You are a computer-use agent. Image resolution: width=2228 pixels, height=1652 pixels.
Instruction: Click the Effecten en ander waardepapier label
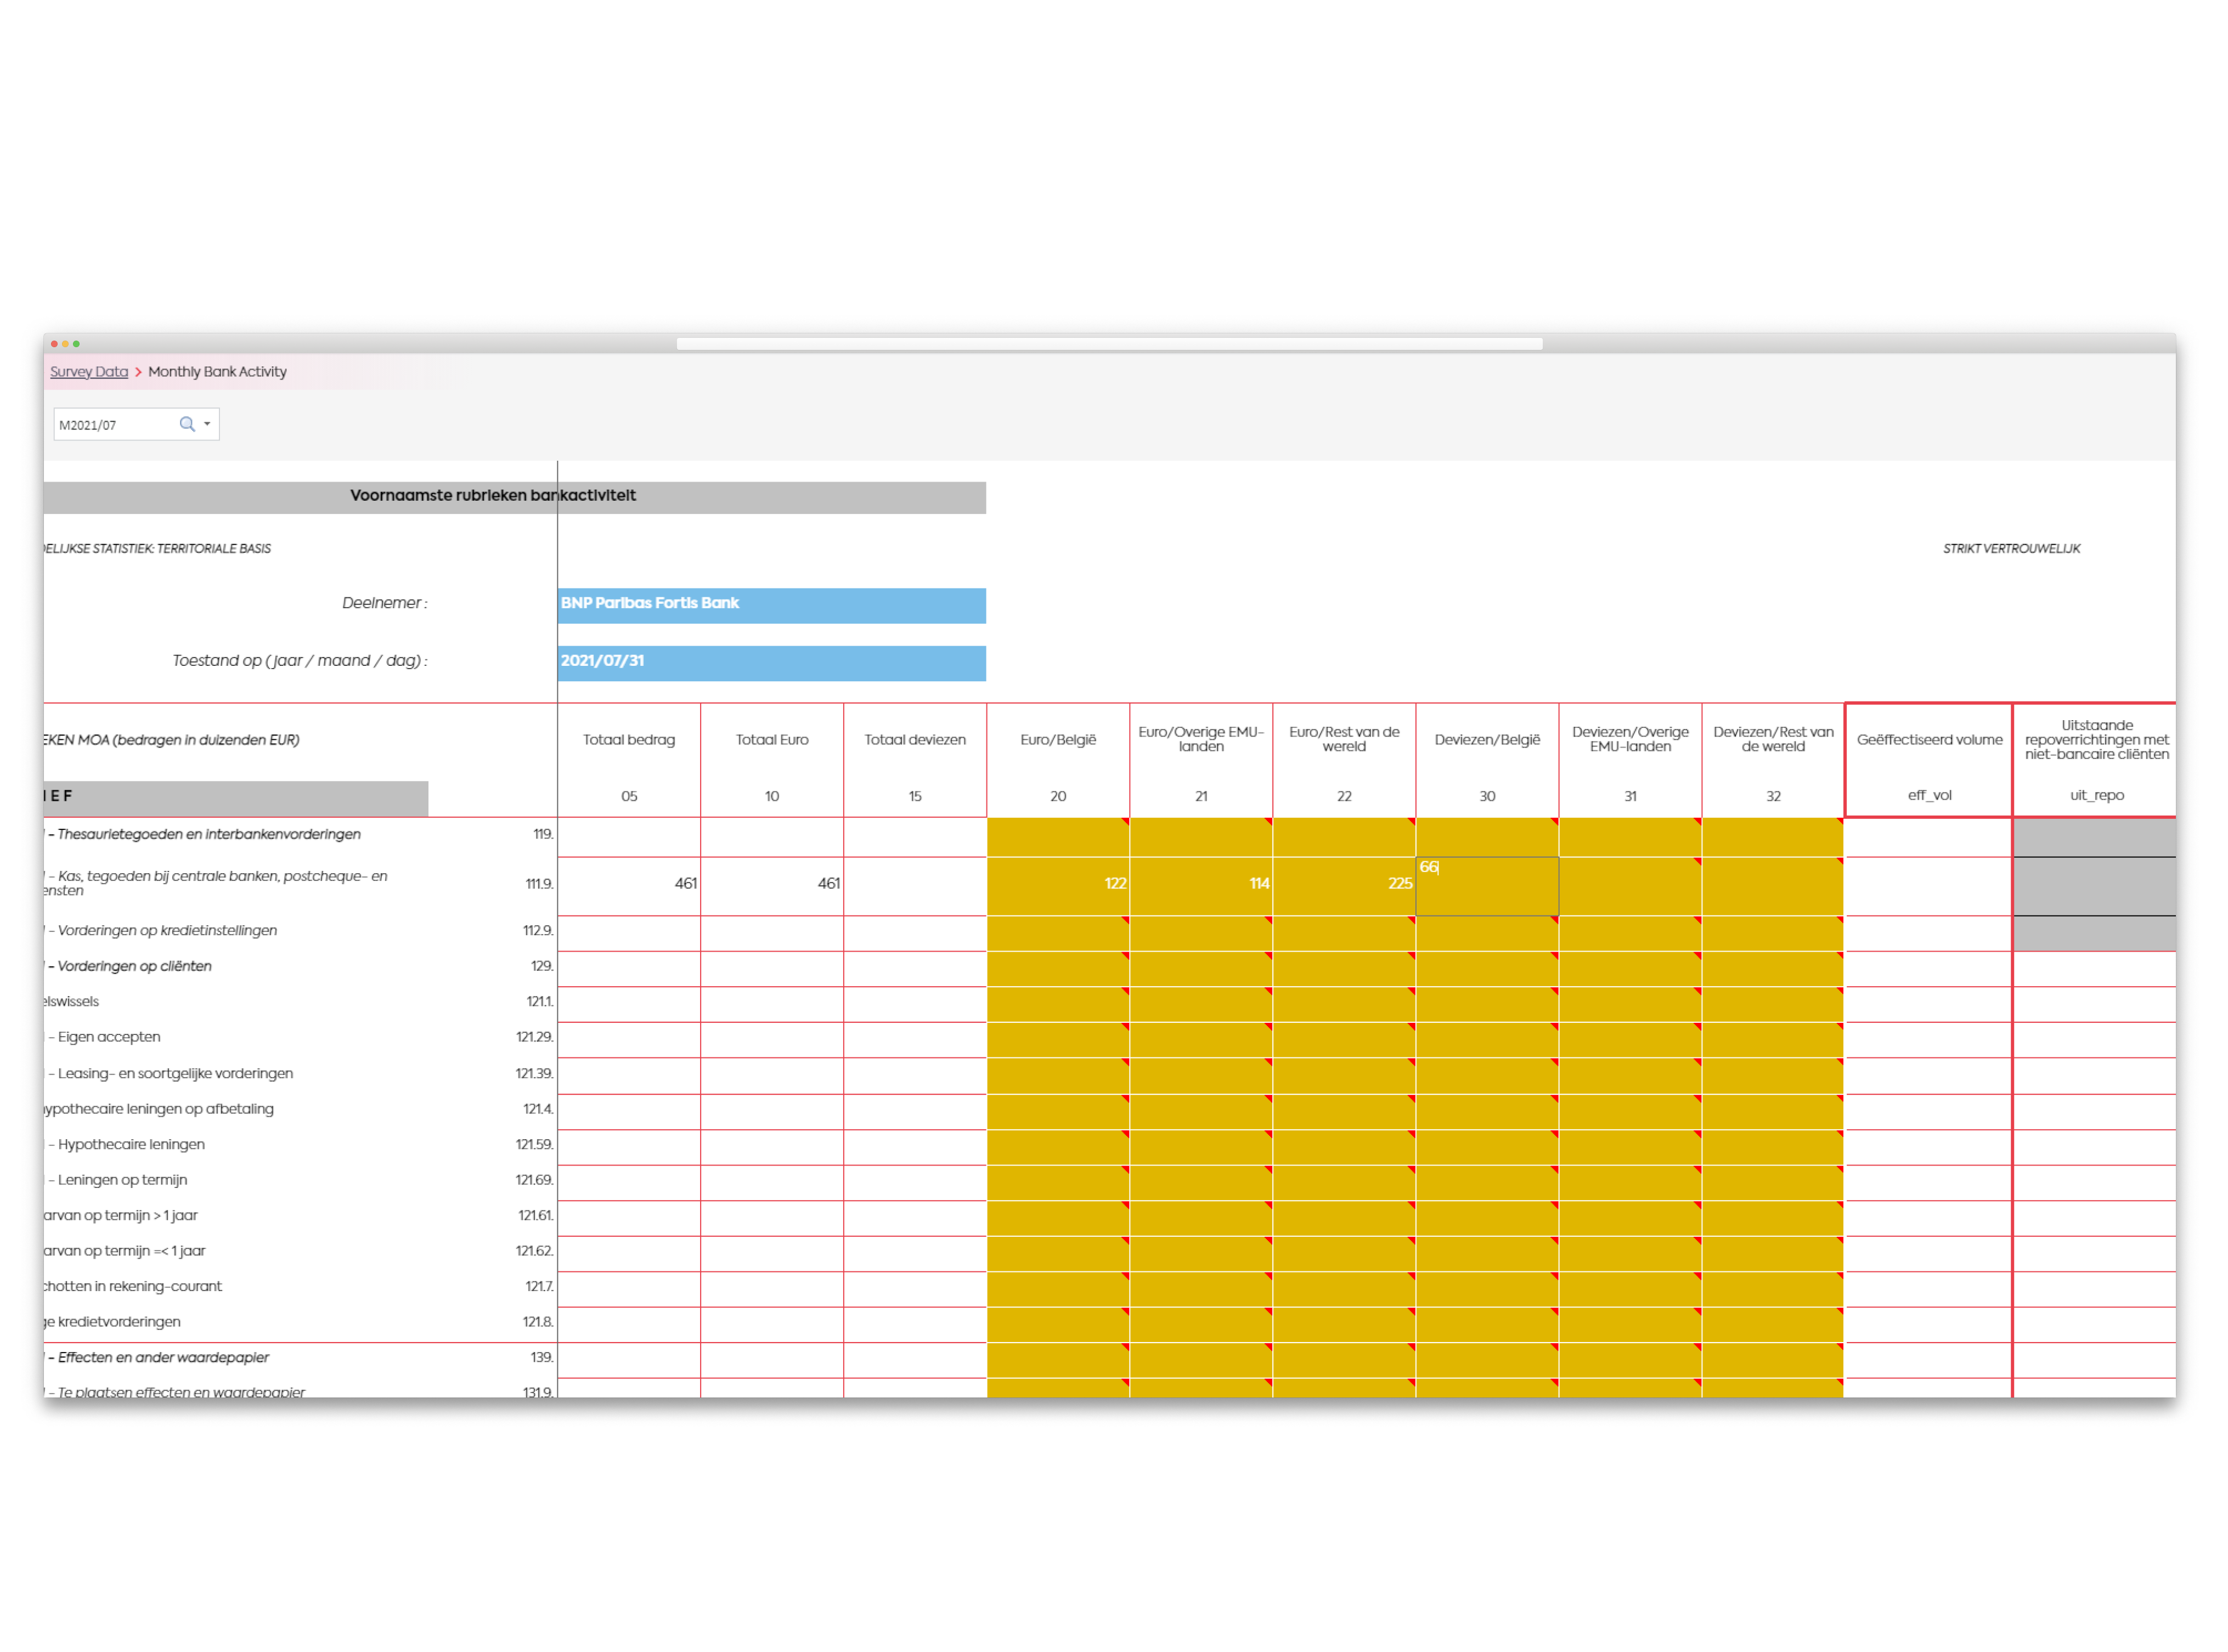click(162, 1357)
